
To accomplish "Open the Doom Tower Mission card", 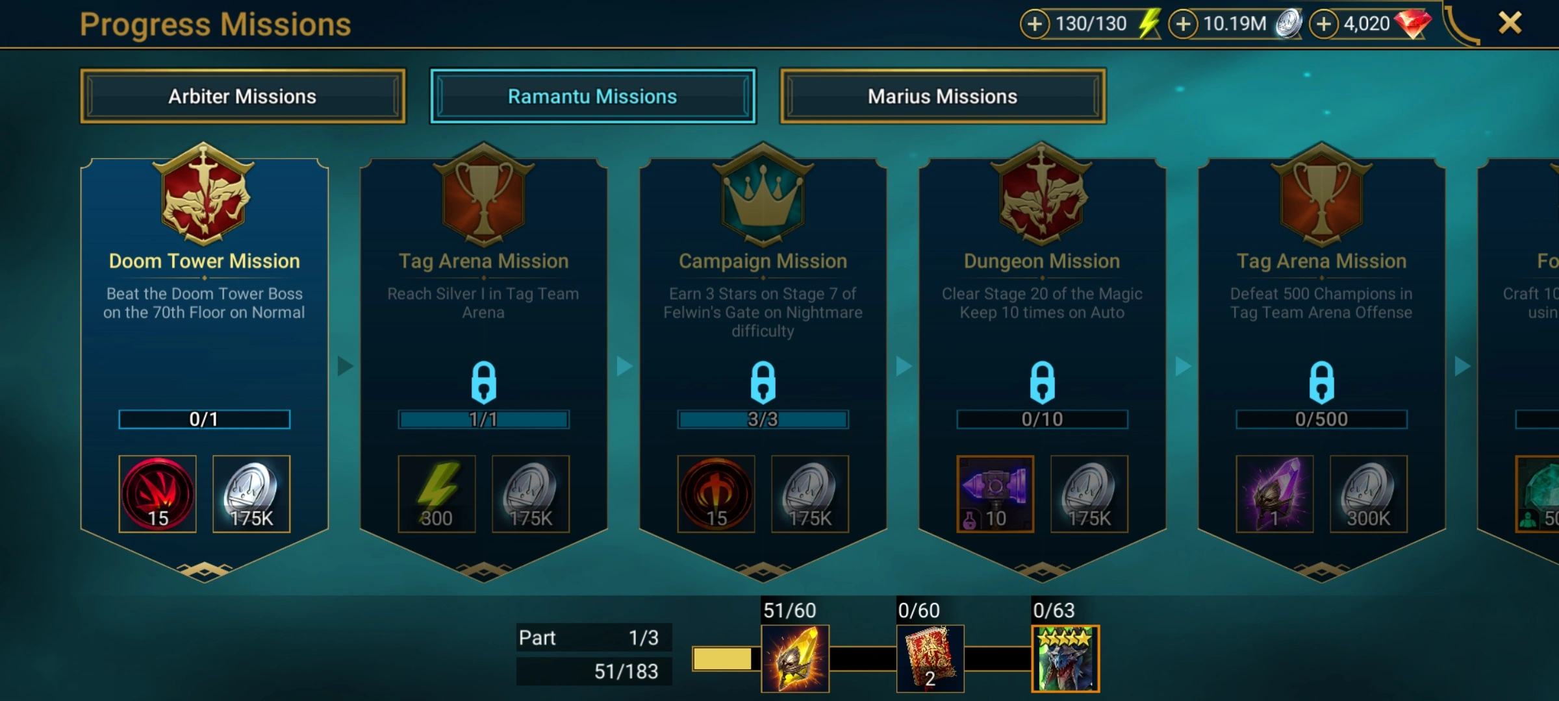I will point(205,363).
